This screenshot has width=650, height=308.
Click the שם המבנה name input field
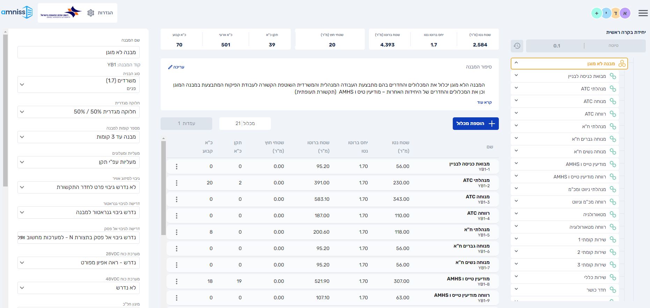tap(79, 52)
